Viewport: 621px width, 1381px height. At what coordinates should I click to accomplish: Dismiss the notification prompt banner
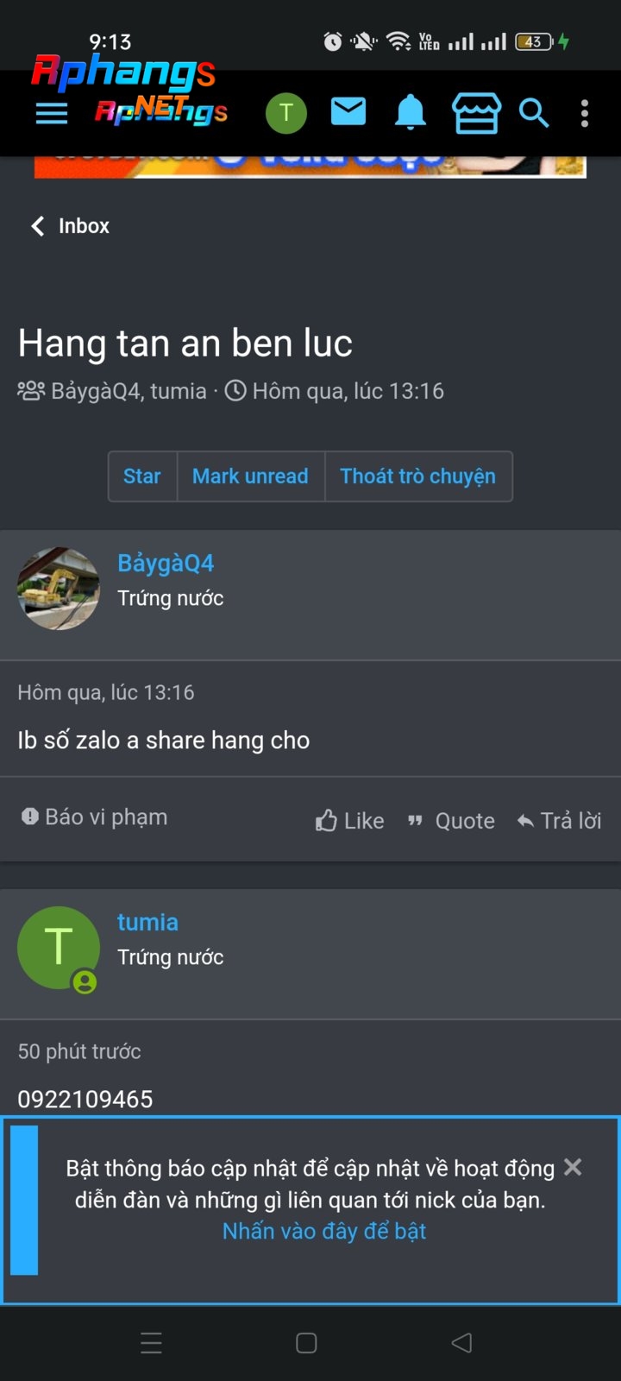[573, 1167]
